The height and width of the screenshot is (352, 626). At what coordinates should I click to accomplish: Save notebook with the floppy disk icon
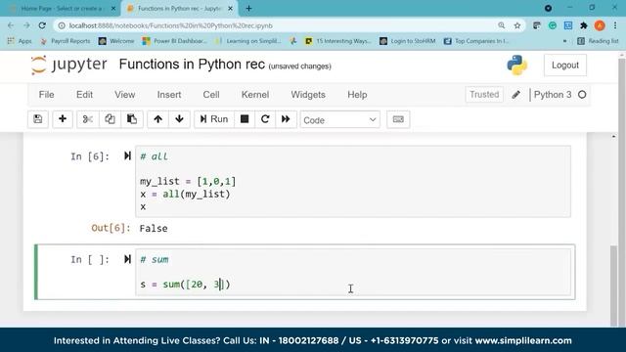[38, 119]
